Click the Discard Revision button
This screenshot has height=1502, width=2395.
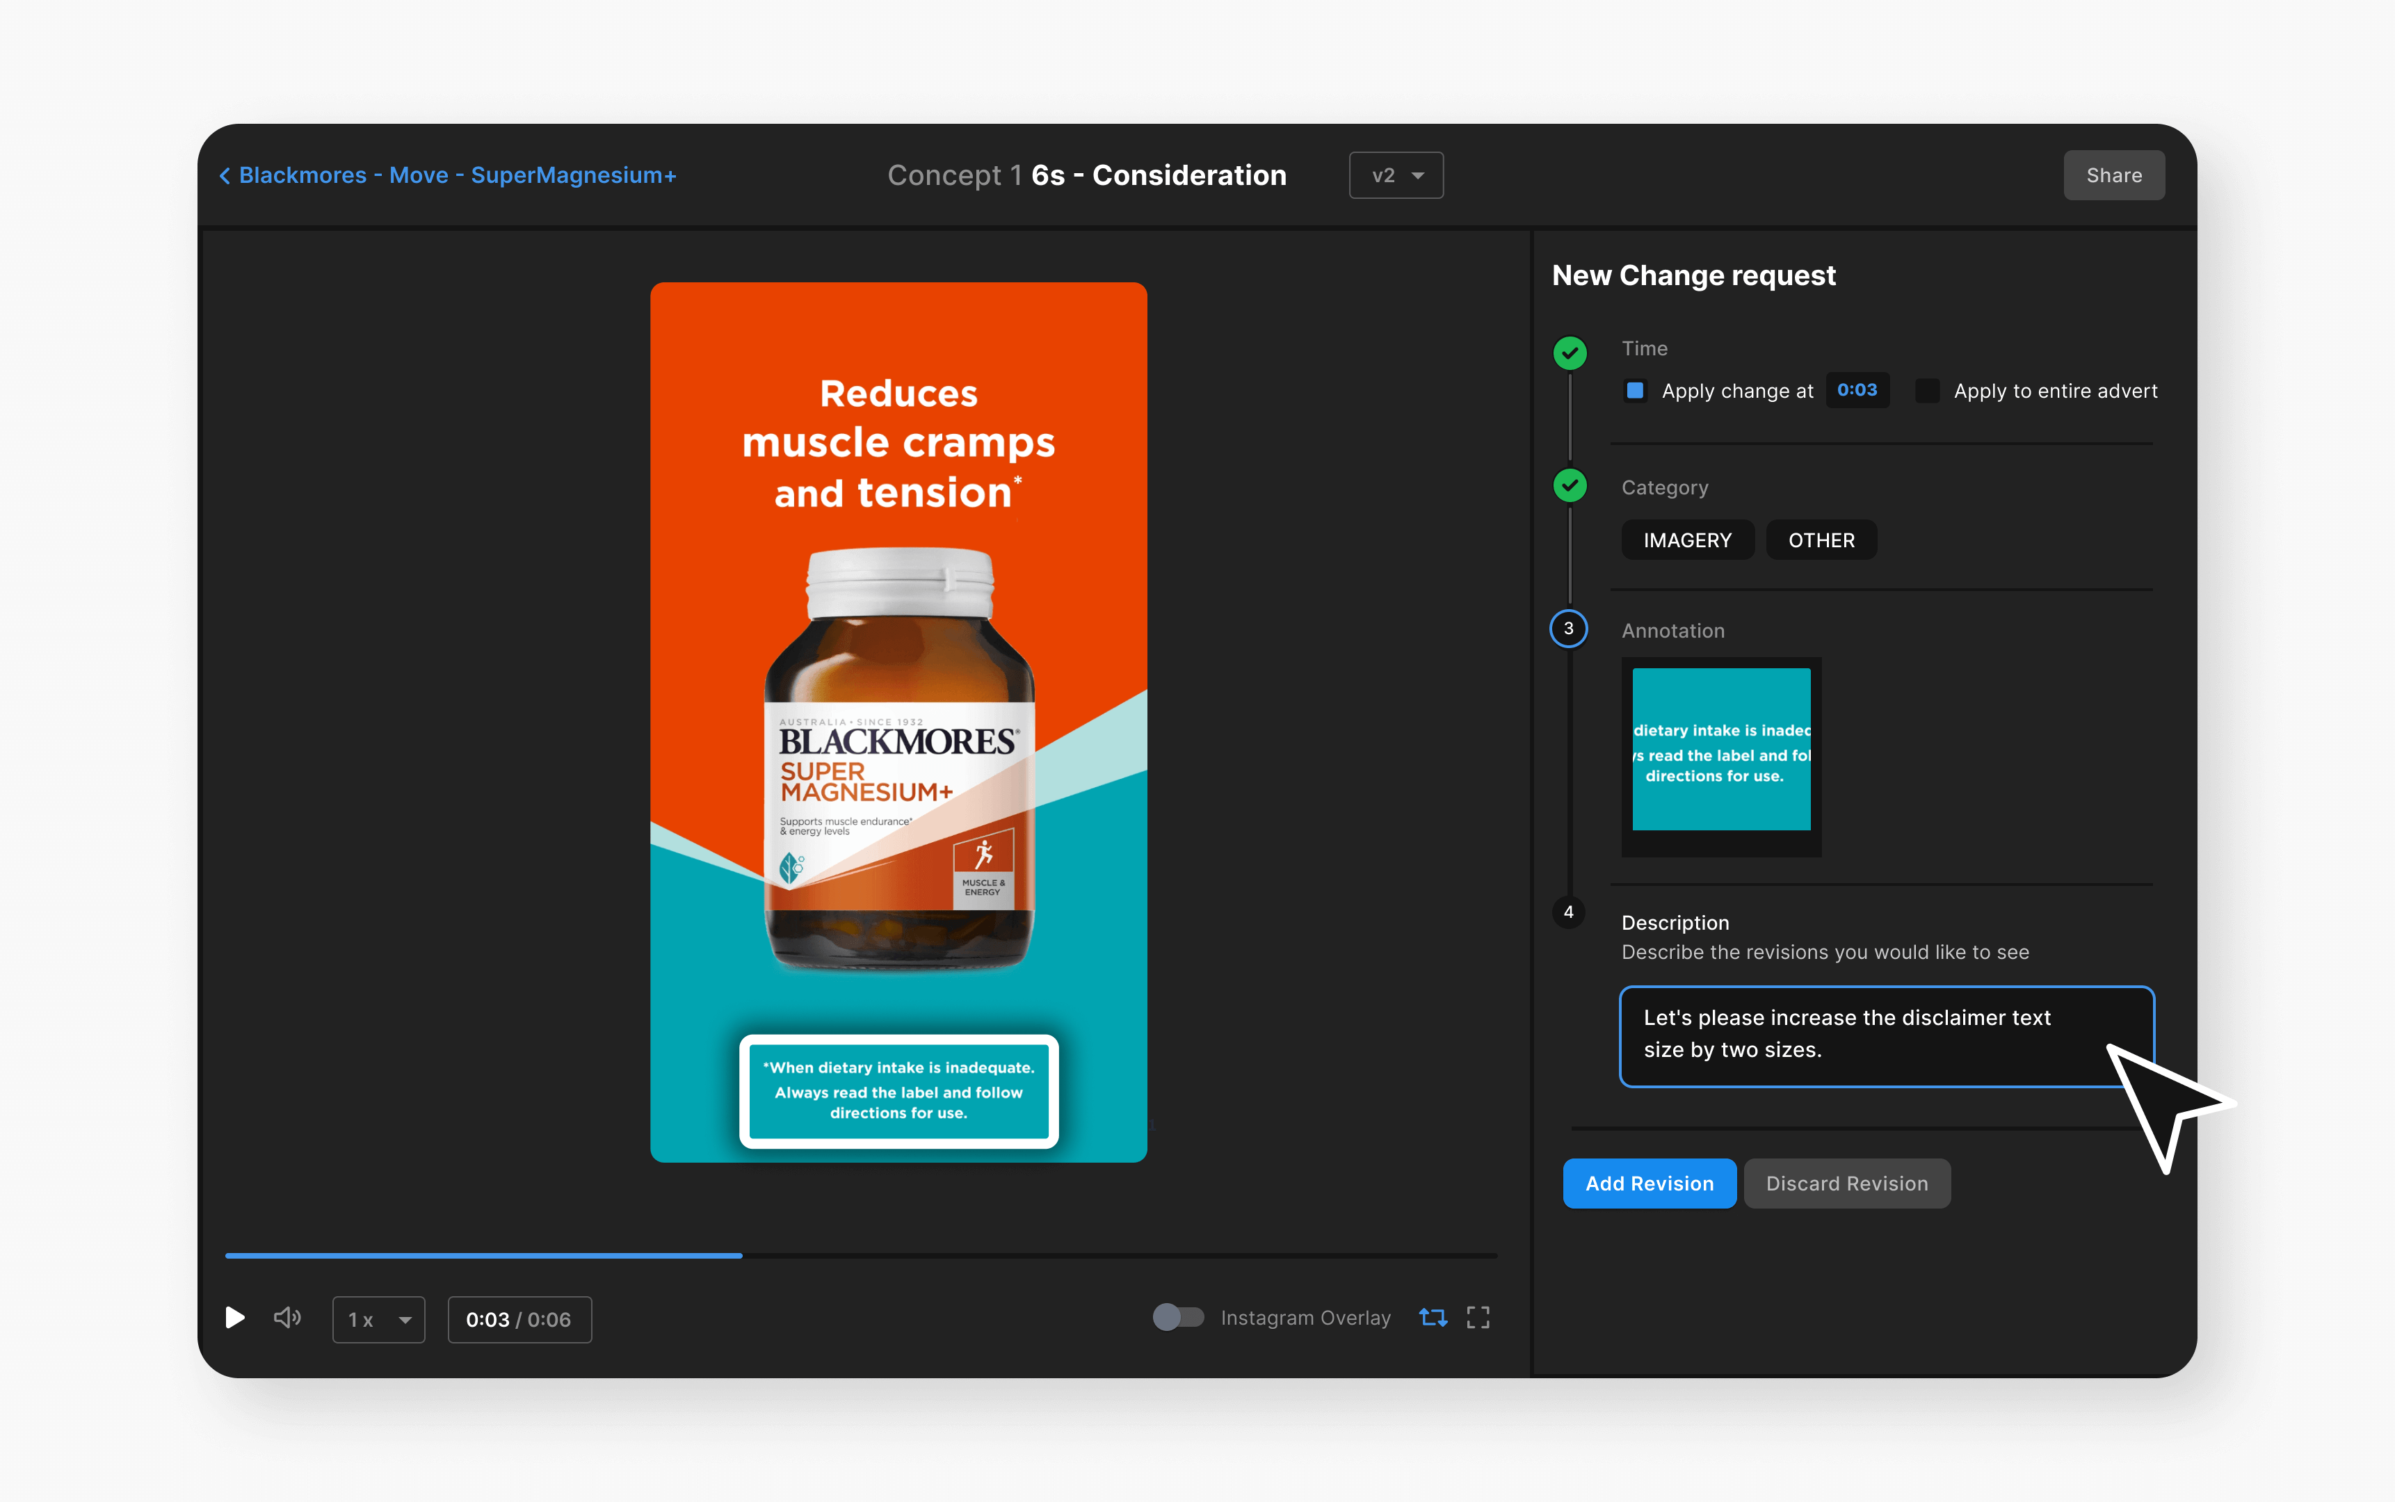(1846, 1183)
